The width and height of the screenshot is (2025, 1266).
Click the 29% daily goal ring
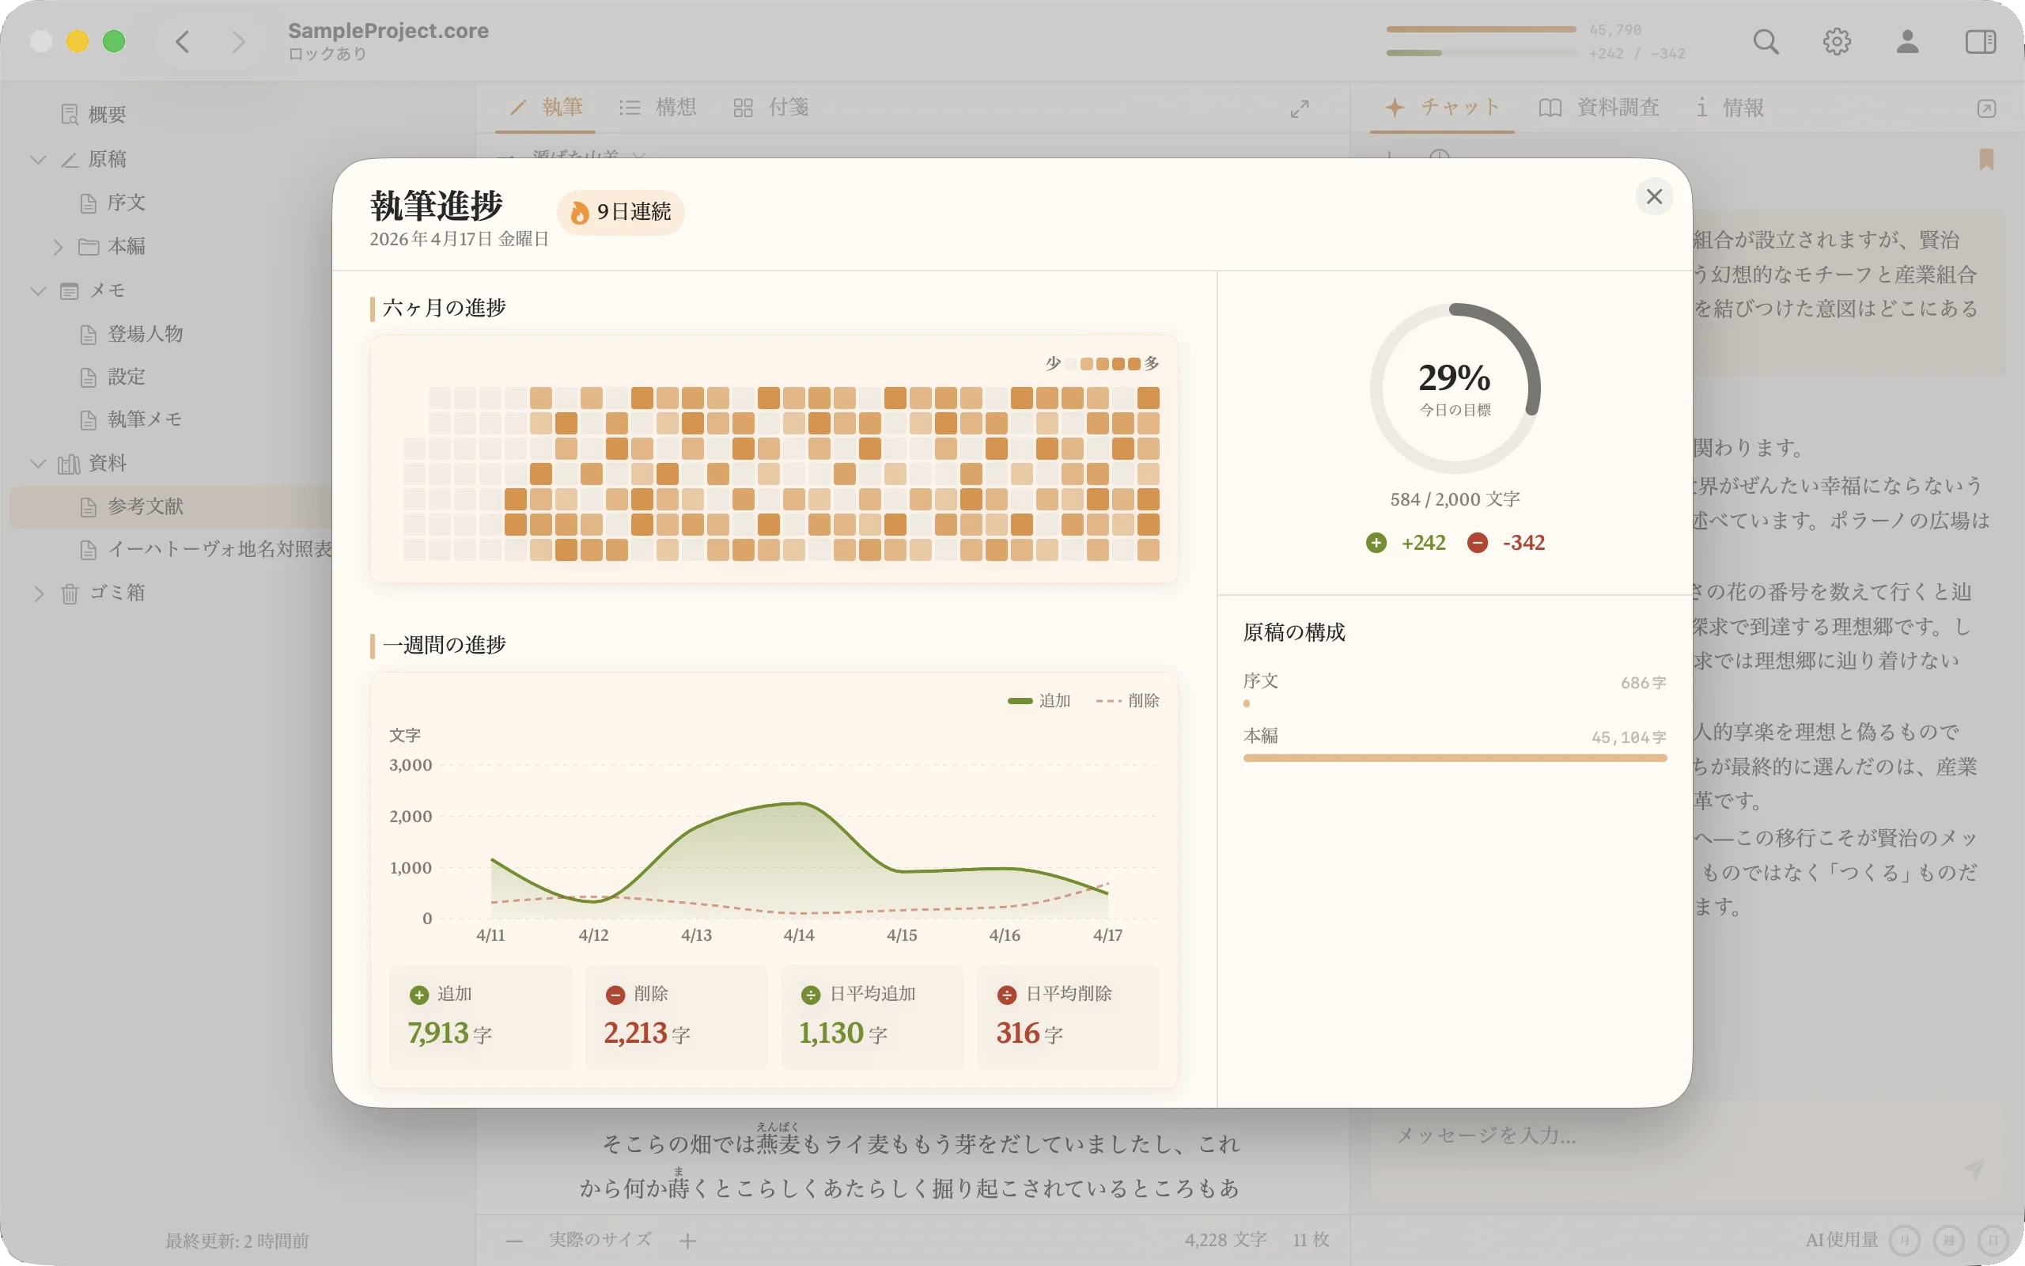point(1455,388)
